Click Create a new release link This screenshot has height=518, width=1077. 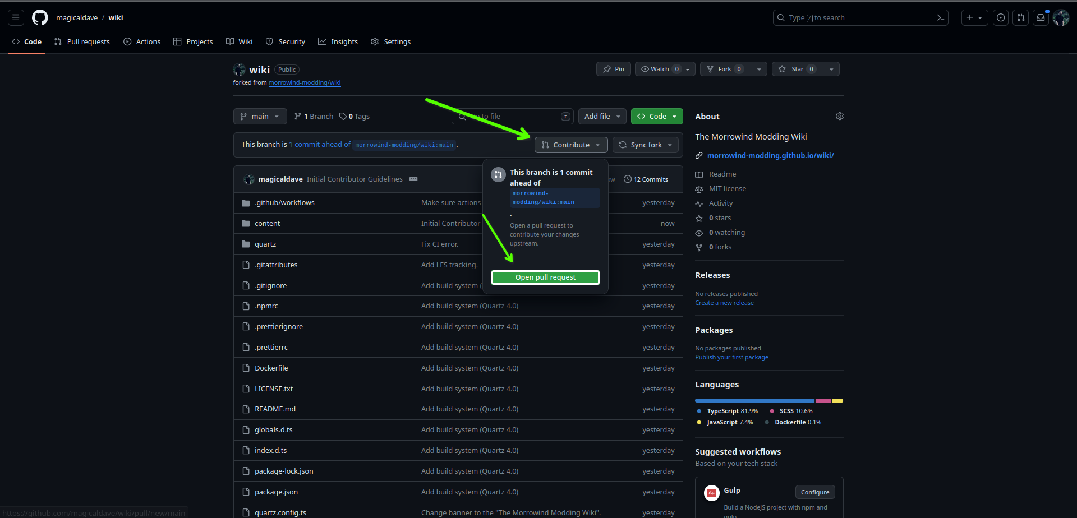[x=724, y=303]
